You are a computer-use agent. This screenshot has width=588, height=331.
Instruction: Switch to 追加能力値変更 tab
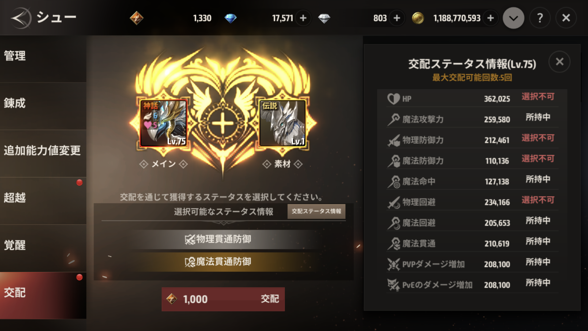pyautogui.click(x=43, y=150)
